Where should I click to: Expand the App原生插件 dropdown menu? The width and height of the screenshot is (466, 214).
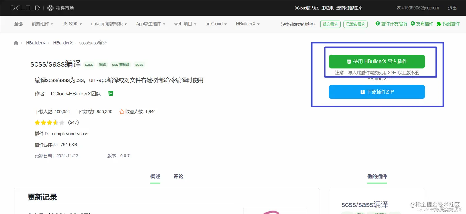[x=150, y=23]
